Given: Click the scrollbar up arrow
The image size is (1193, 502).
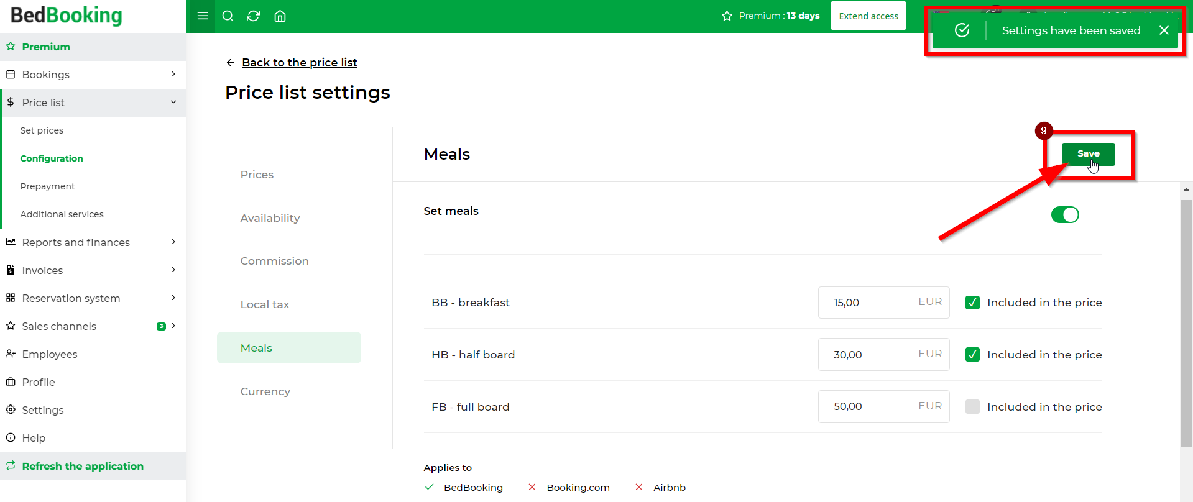Looking at the screenshot, I should (x=1186, y=189).
